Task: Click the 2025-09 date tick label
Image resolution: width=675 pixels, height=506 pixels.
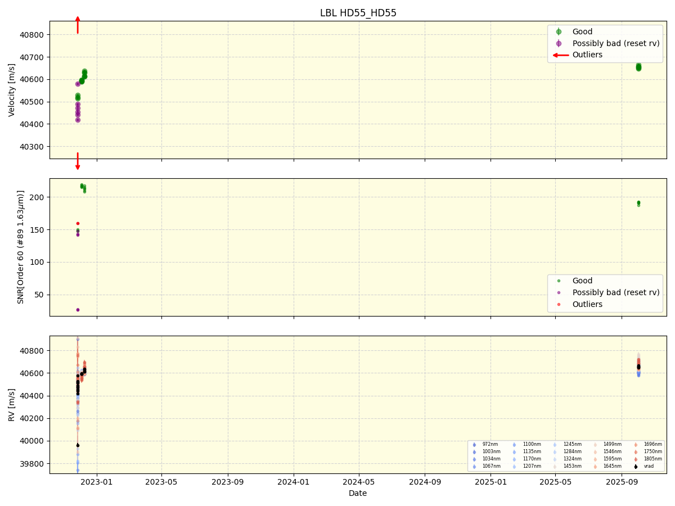Action: 622,482
